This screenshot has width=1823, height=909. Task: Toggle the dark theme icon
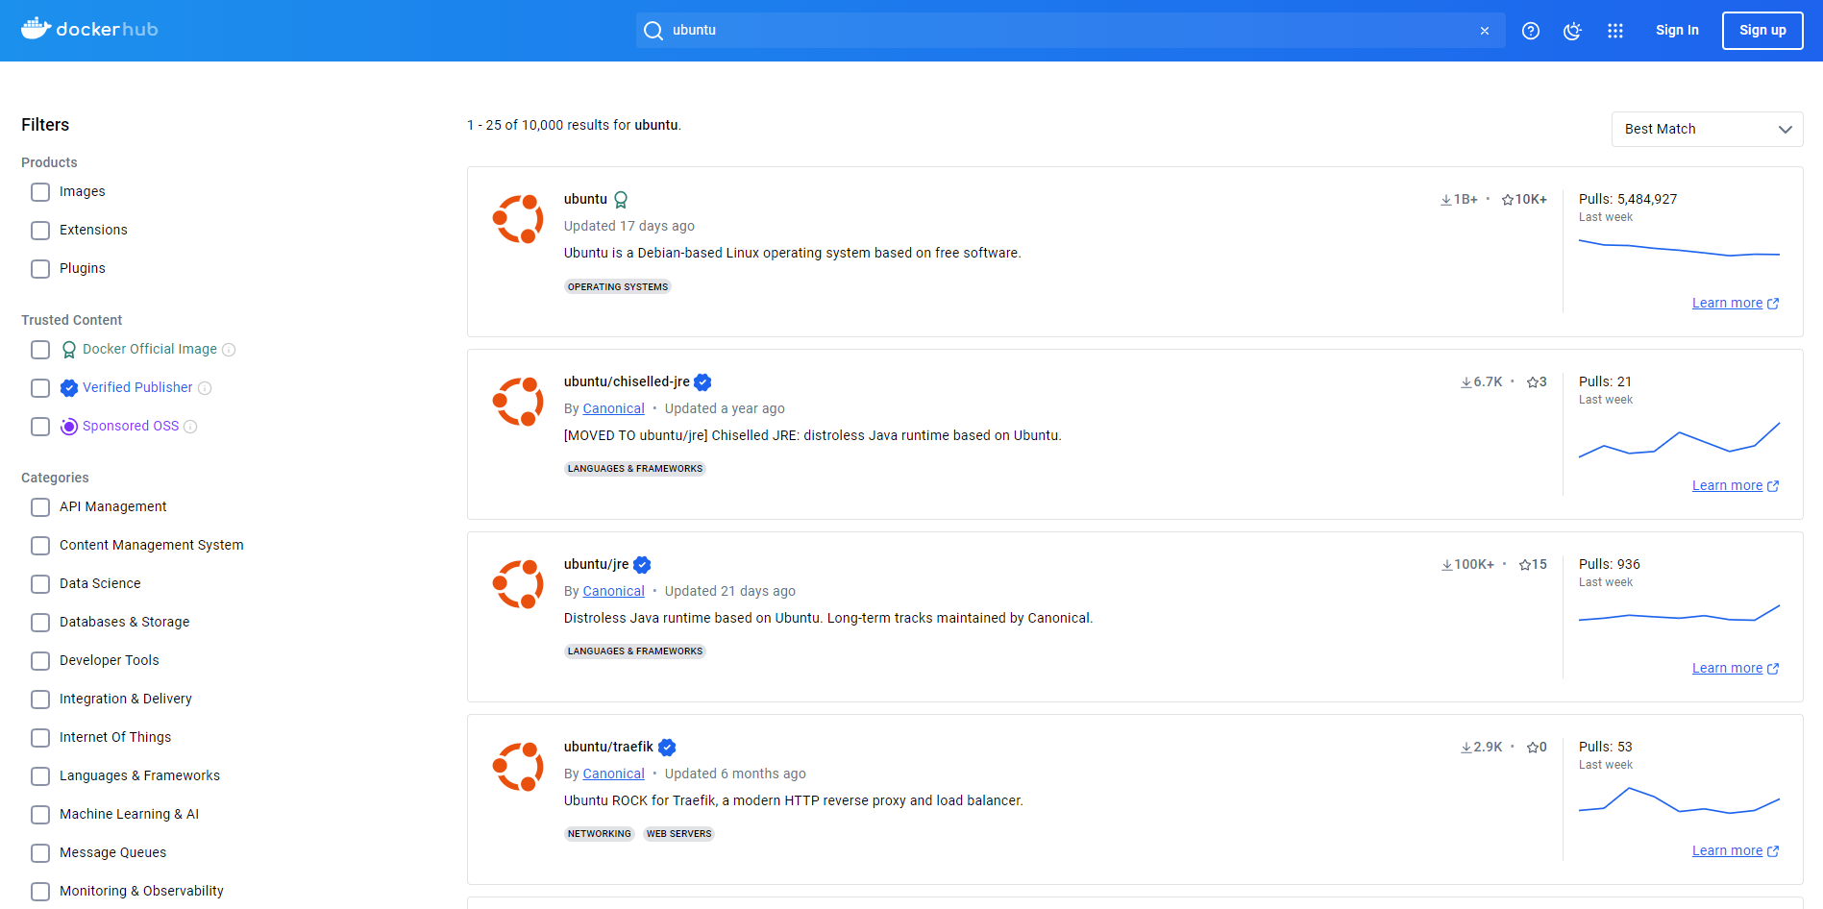pyautogui.click(x=1572, y=31)
